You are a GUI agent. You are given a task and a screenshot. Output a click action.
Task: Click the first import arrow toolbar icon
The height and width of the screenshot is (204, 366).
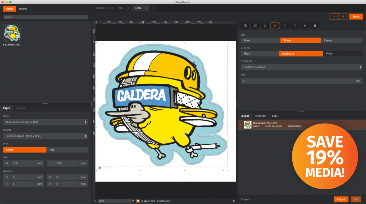coord(245,26)
